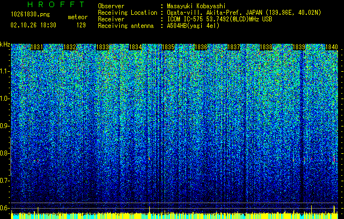This screenshot has height=219, width=344.
Task: Click the 0.6 frequency axis label
Action: [x=5, y=208]
